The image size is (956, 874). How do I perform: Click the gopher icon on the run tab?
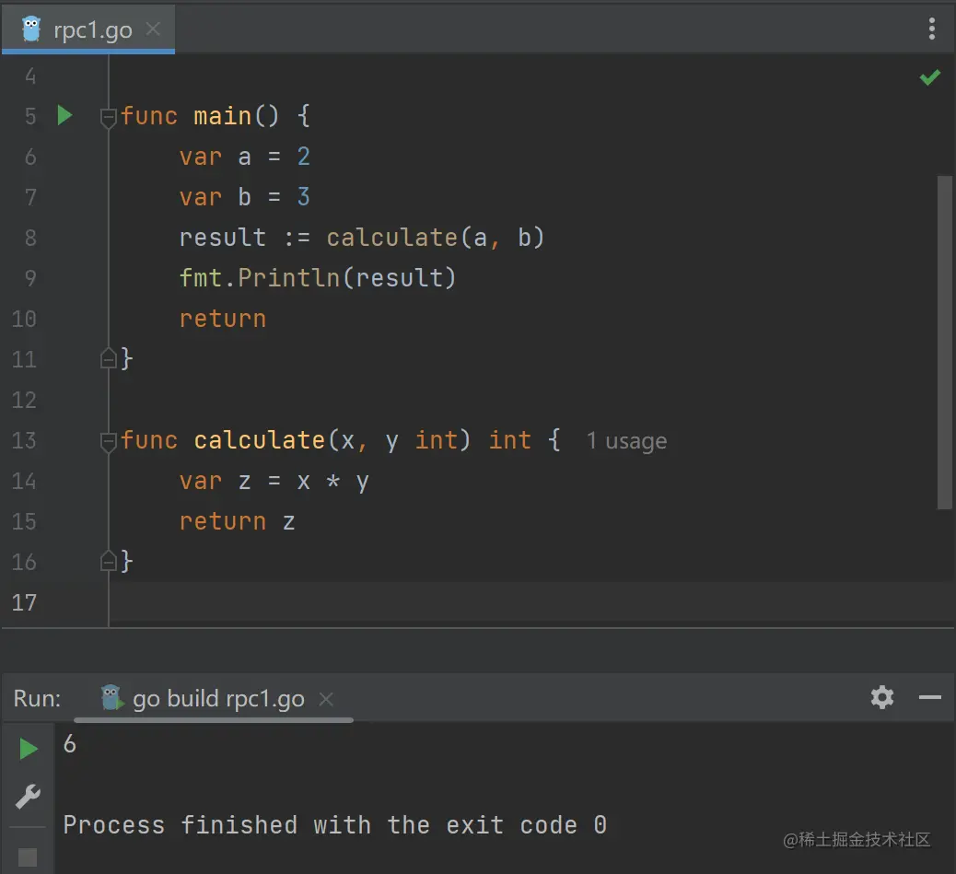click(x=111, y=698)
